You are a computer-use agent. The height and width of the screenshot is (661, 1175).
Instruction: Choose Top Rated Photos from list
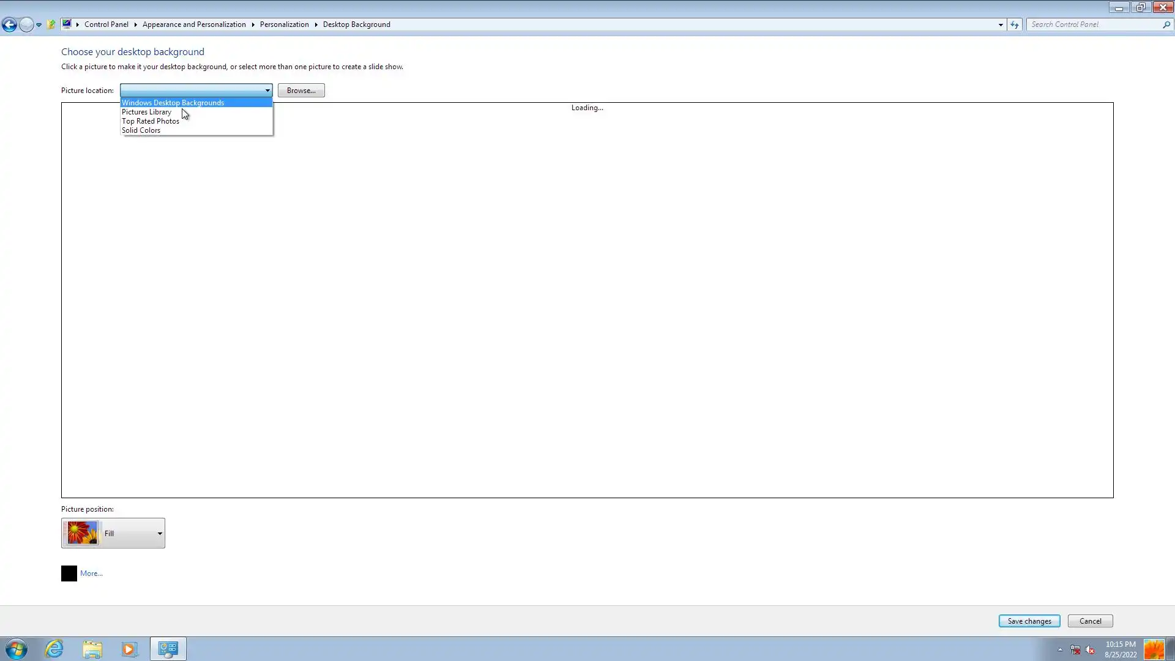151,121
